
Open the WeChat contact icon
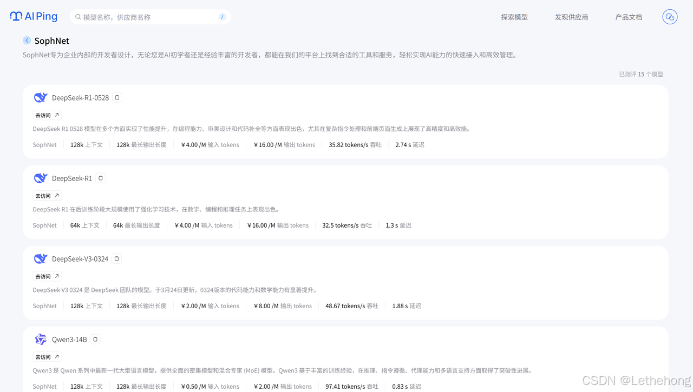click(670, 17)
